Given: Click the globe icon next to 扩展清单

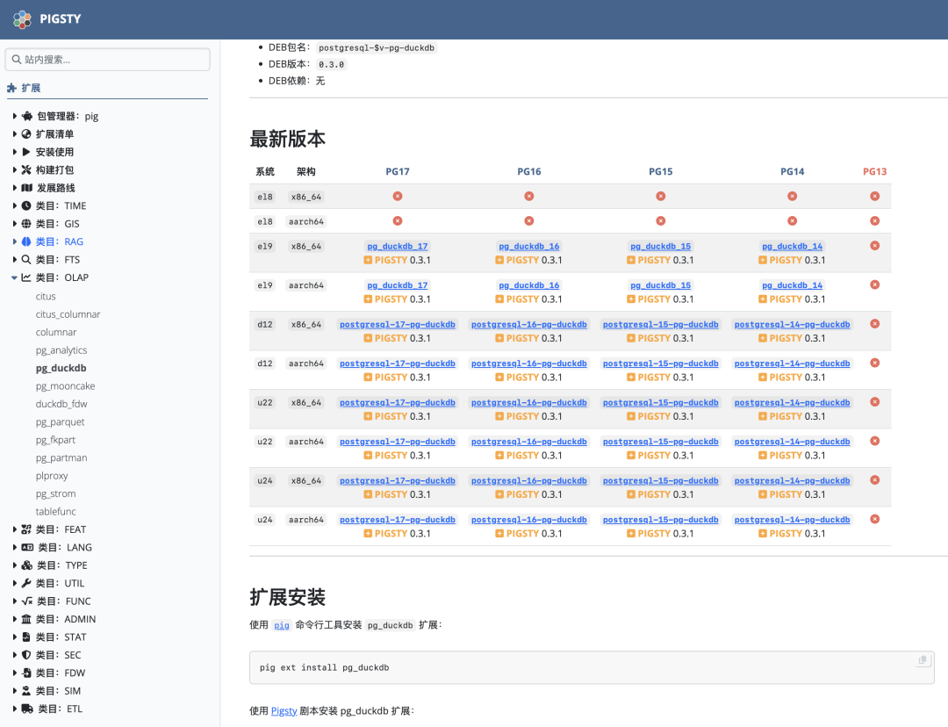Looking at the screenshot, I should [26, 134].
